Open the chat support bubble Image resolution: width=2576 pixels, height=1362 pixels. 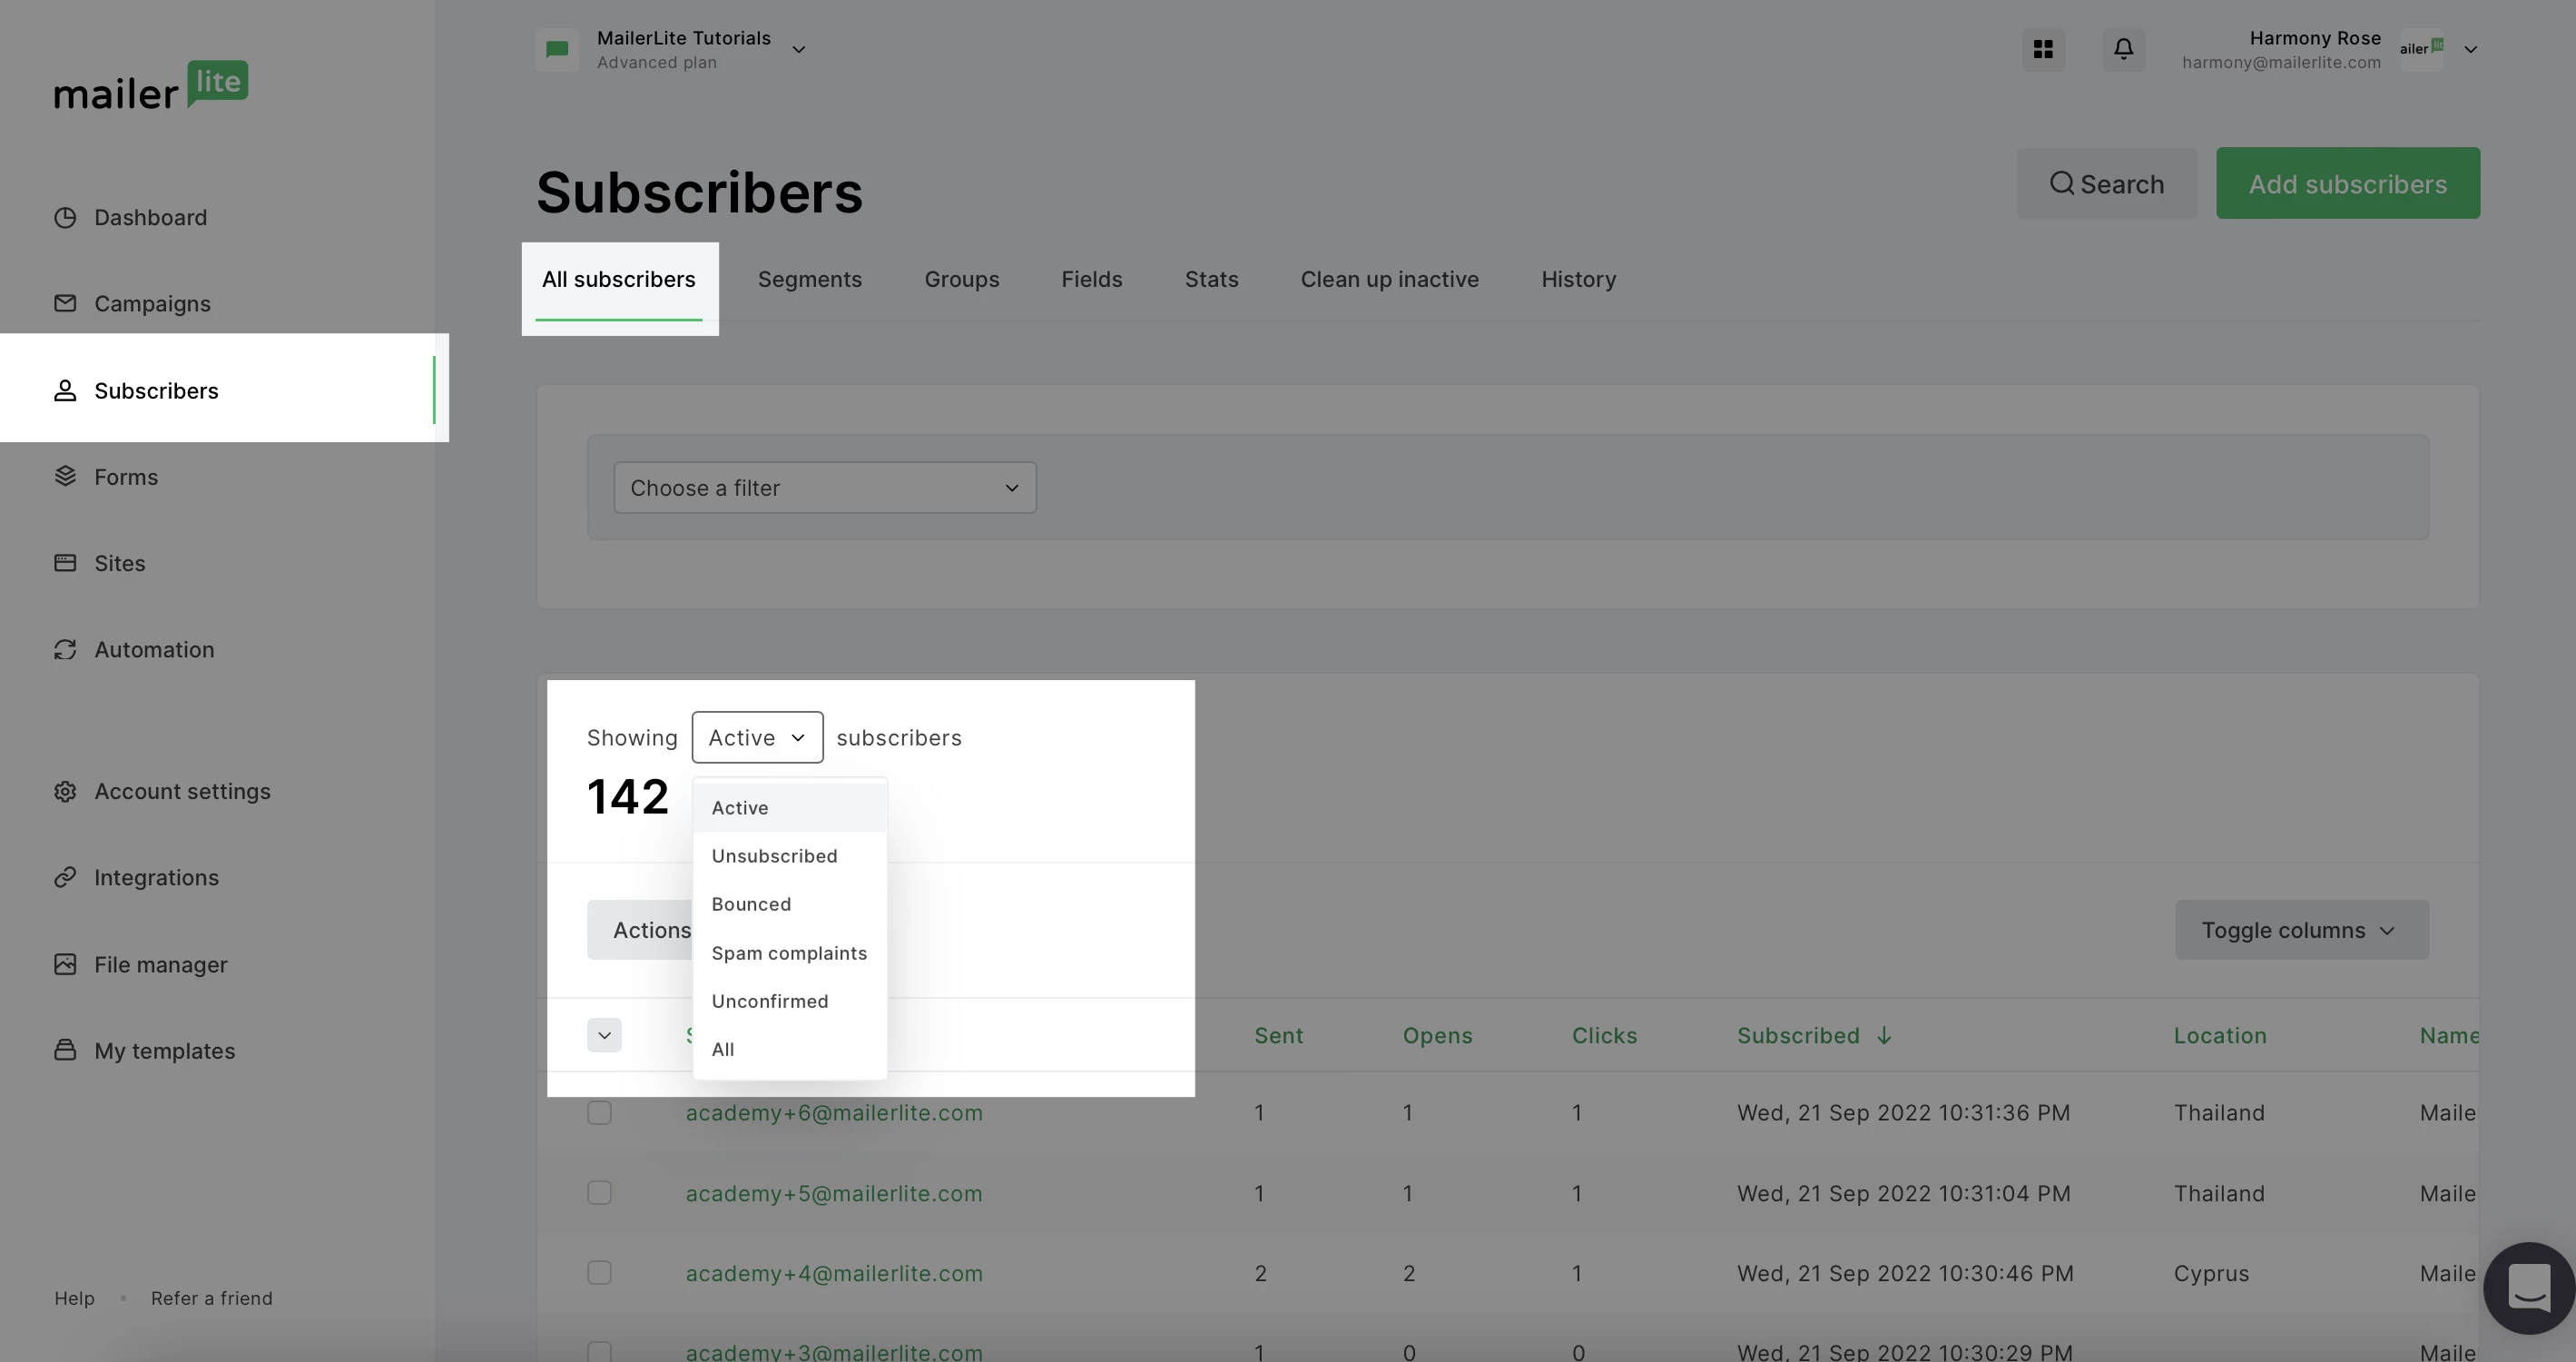[2529, 1288]
